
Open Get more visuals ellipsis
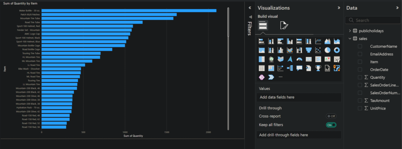coord(280,77)
